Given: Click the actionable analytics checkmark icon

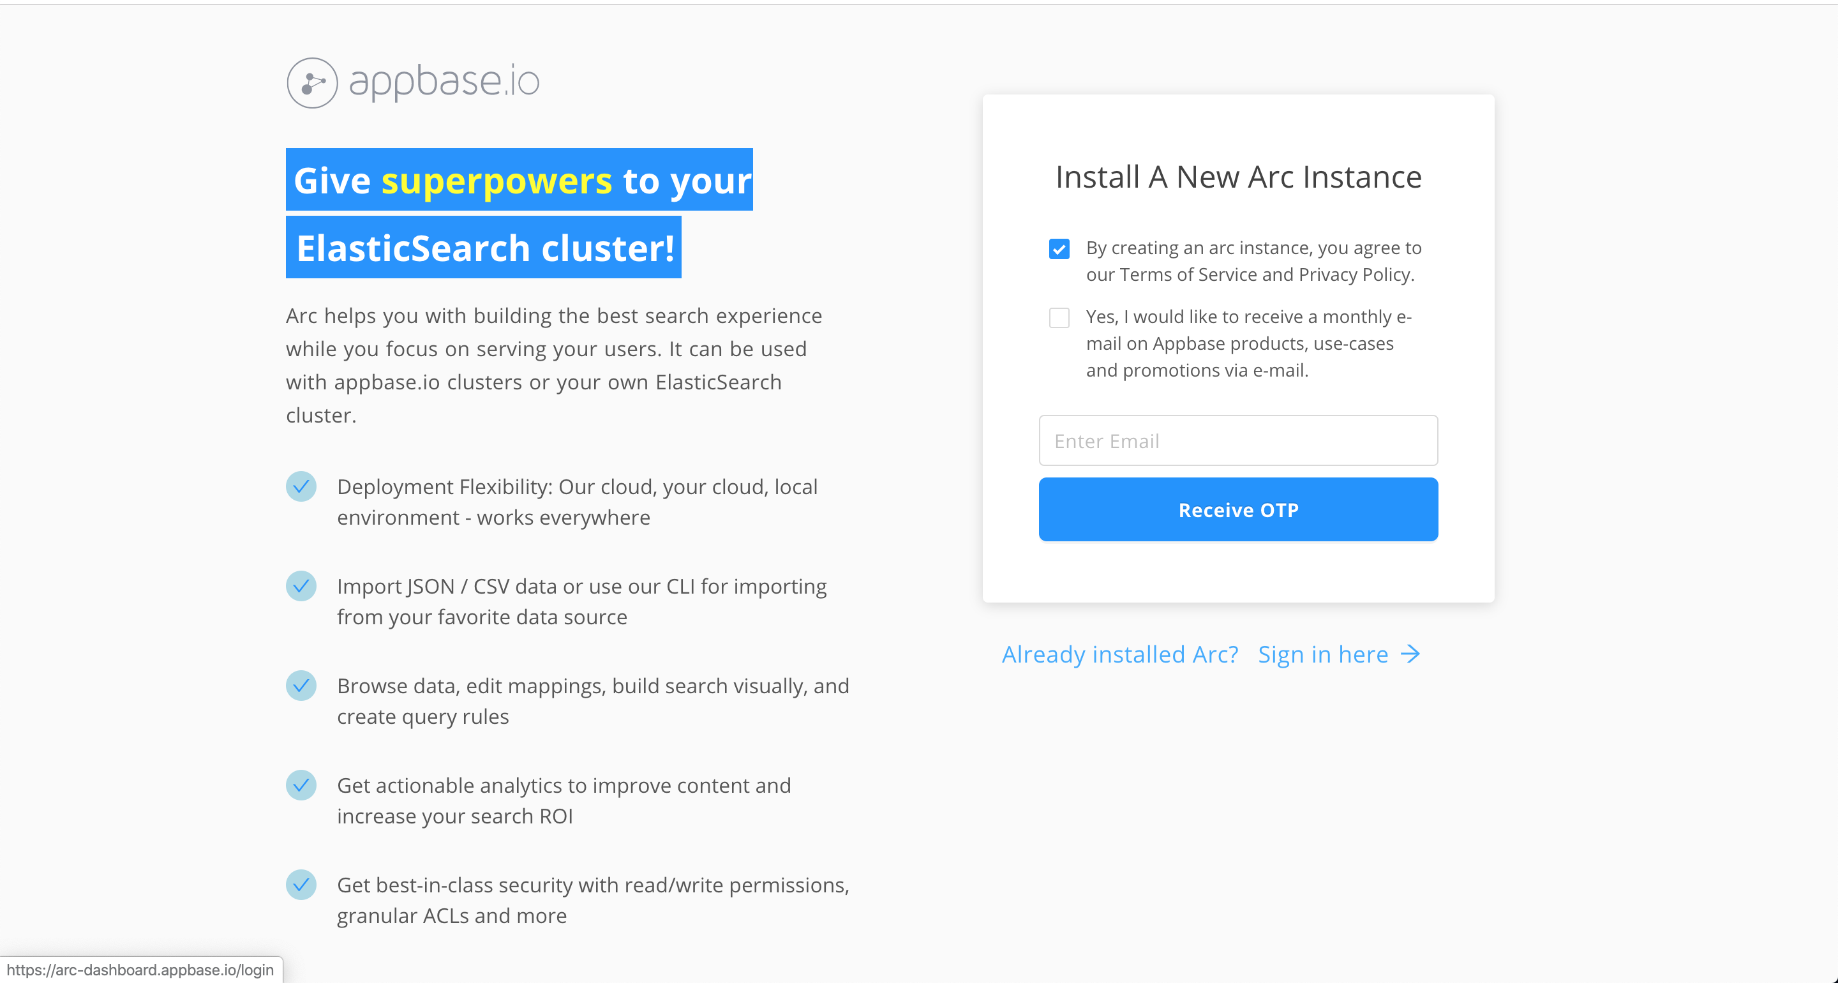Looking at the screenshot, I should (301, 784).
